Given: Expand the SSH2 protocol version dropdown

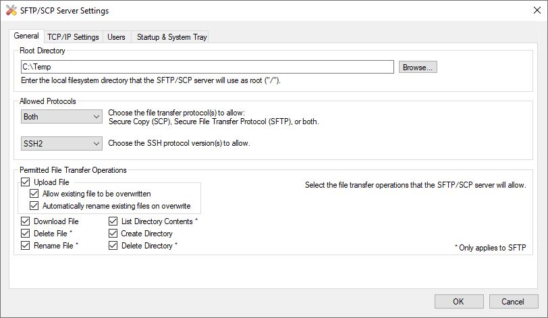Looking at the screenshot, I should pyautogui.click(x=61, y=143).
